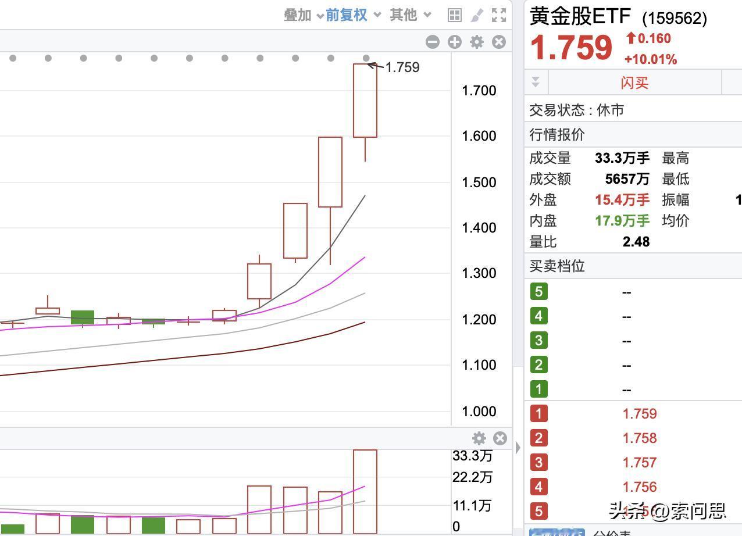
Task: Open the volume panel settings gear
Action: [479, 438]
